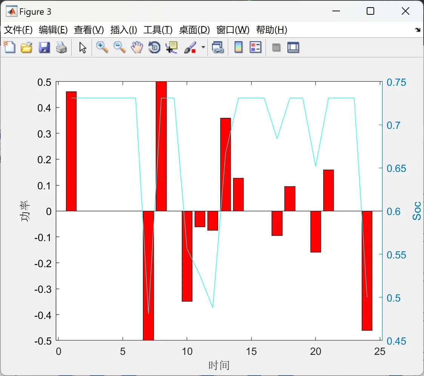The width and height of the screenshot is (424, 376).
Task: Click the -0.5 tick label on left axis
Action: pos(43,341)
